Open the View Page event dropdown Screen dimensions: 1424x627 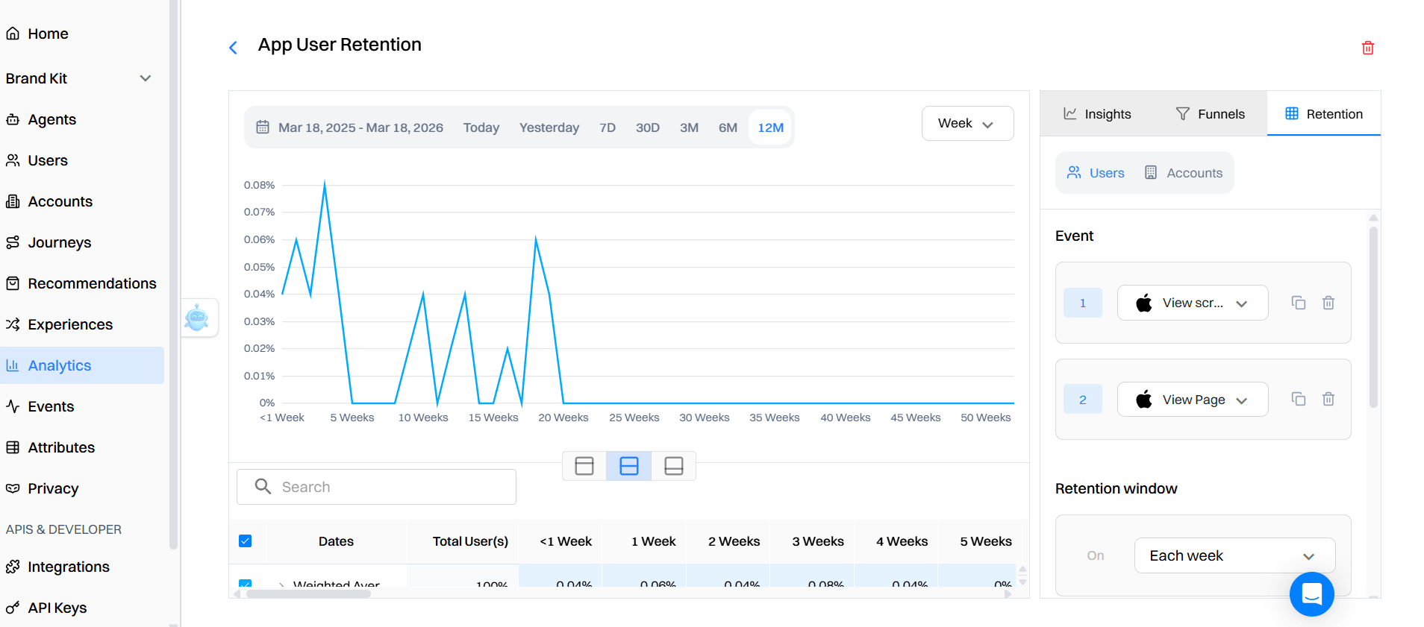click(x=1192, y=399)
